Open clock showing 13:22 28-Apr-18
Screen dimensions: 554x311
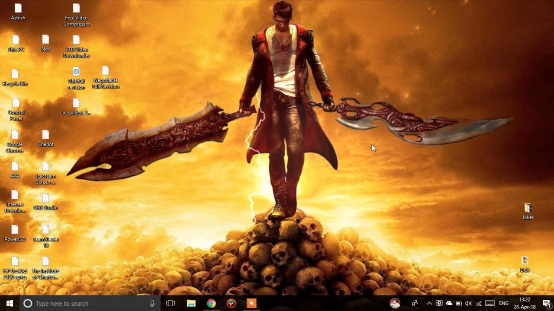coord(525,303)
